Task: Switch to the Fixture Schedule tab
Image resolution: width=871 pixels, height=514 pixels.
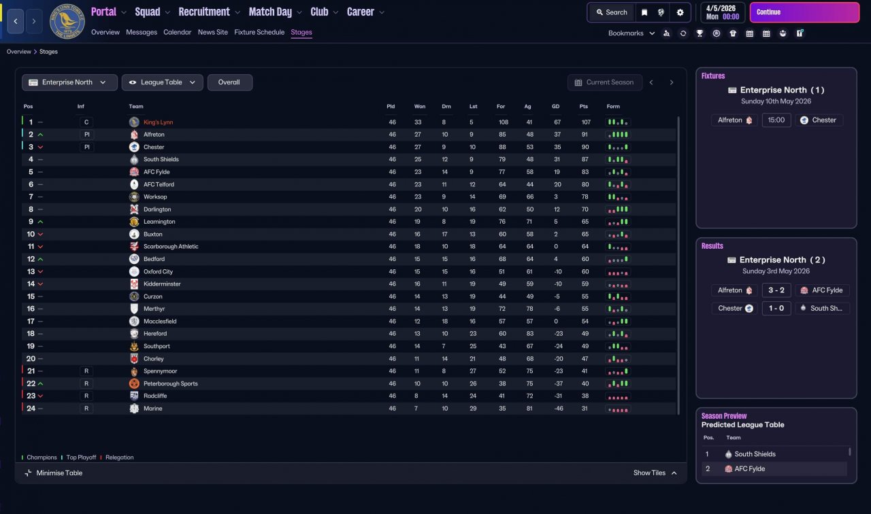Action: (259, 32)
